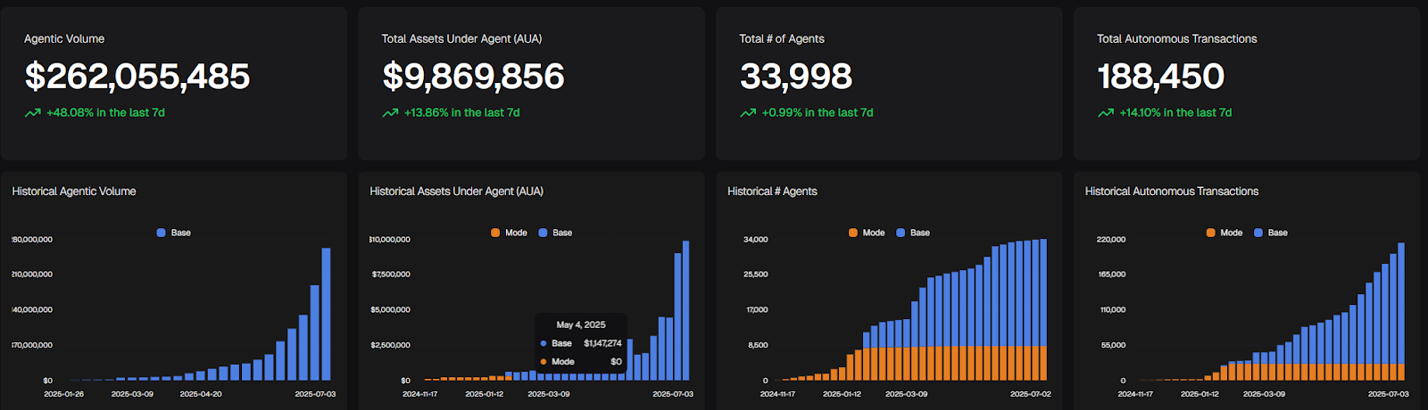The height and width of the screenshot is (410, 1428).
Task: Click the 33,998 Total # of Agents value
Action: [796, 77]
